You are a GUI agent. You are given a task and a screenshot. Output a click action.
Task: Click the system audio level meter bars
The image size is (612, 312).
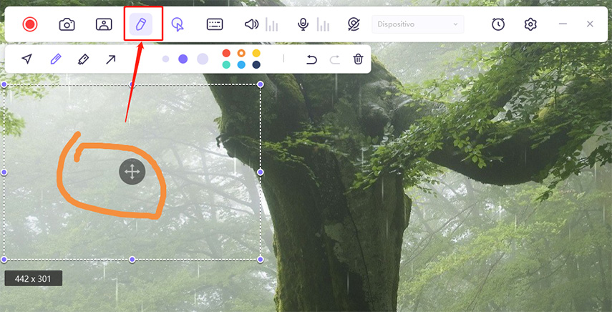click(272, 24)
